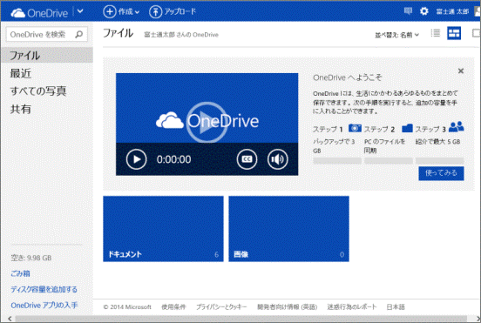Click 富士通太郎 さんの OneDrive breadcrumb text
This screenshot has width=481, height=323.
click(x=181, y=35)
